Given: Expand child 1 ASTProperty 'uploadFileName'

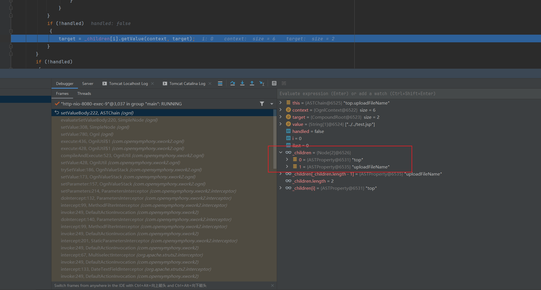Looking at the screenshot, I should [287, 167].
